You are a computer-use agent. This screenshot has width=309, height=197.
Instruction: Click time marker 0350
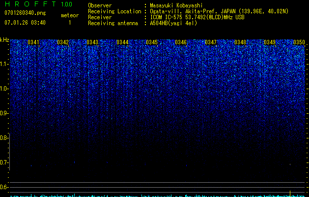click(299, 42)
